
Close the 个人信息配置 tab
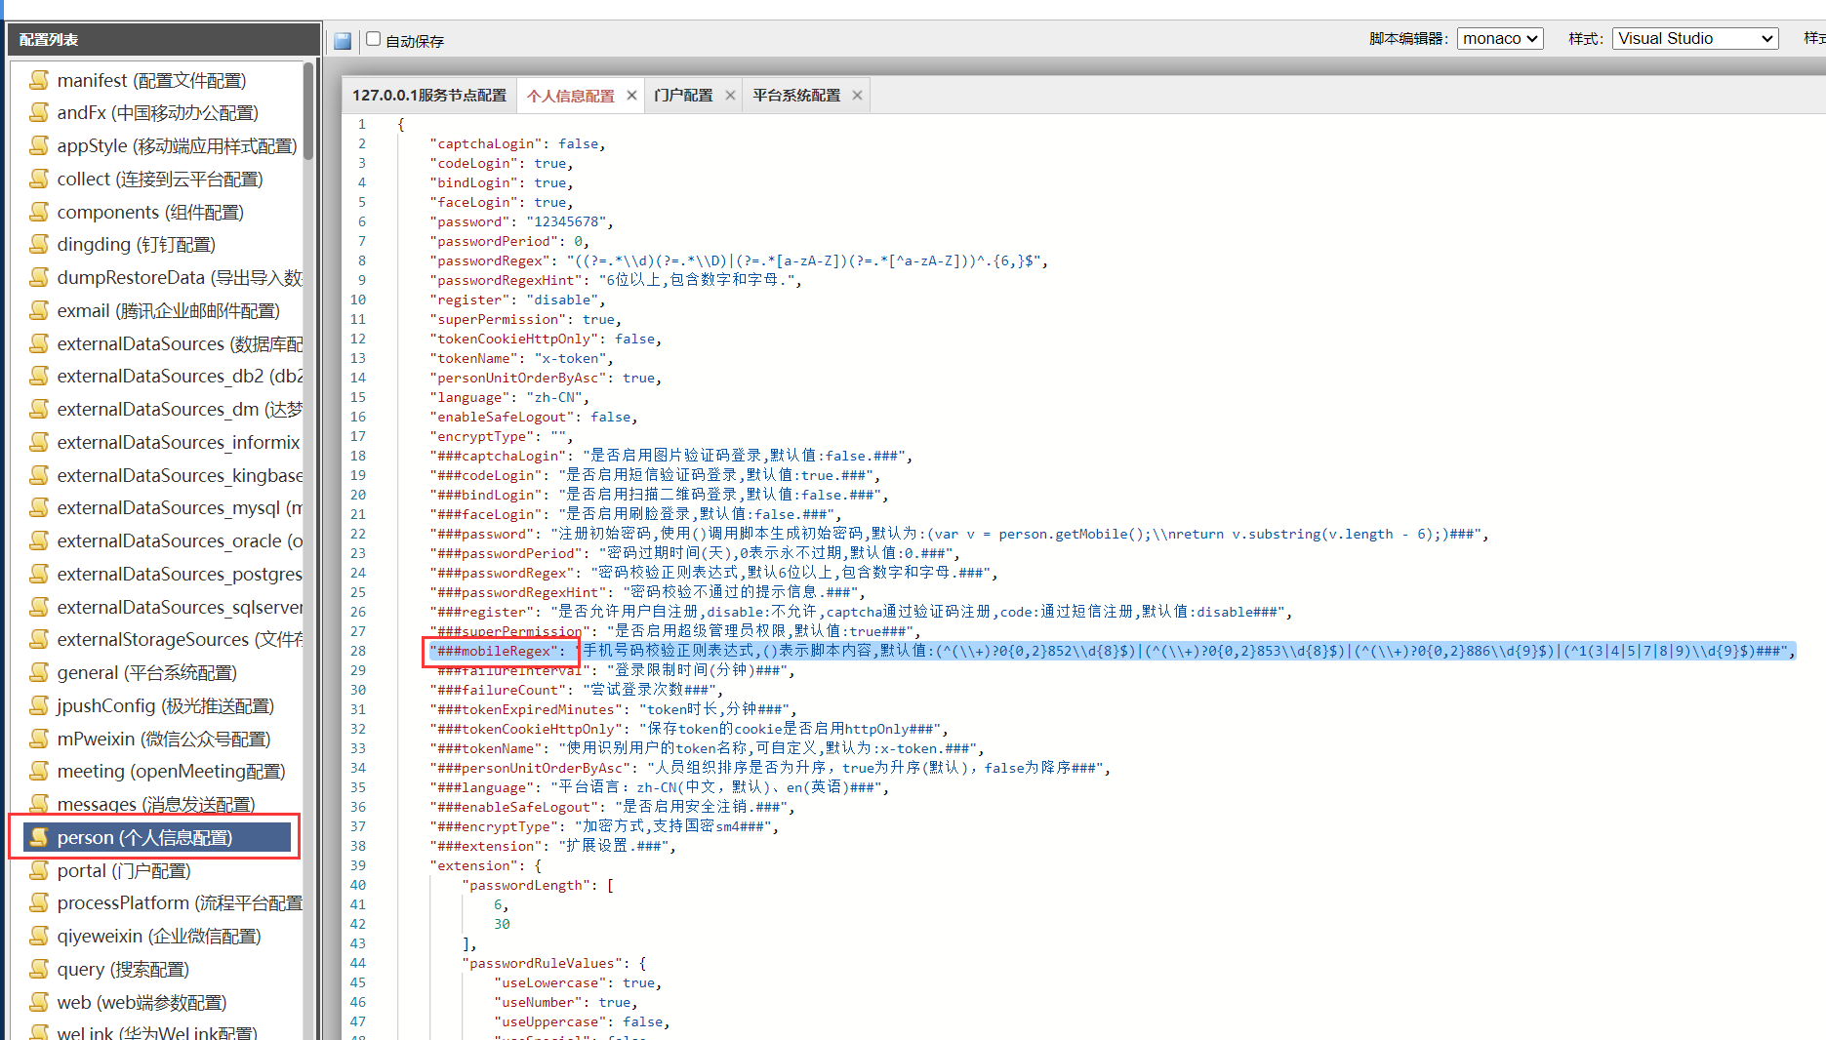(631, 96)
